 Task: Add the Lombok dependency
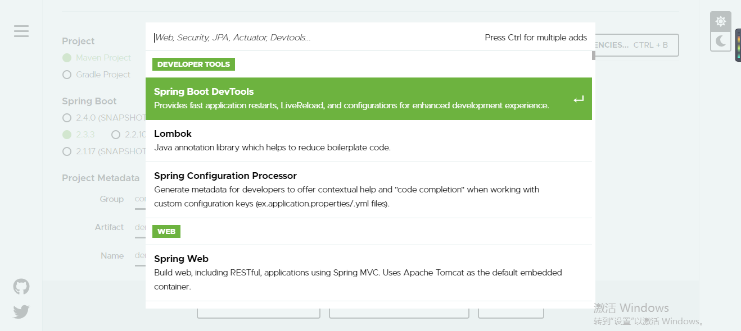point(369,141)
